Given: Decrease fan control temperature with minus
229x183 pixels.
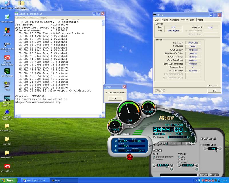Looking at the screenshot, I should coord(205,148).
